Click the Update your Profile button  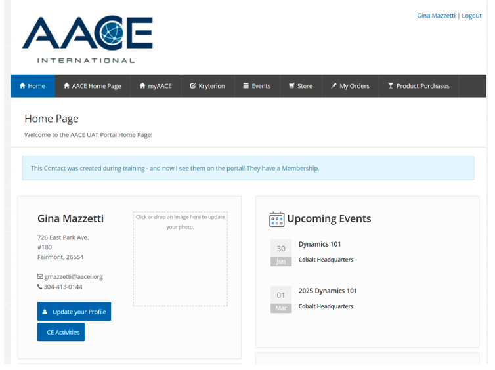tap(74, 312)
